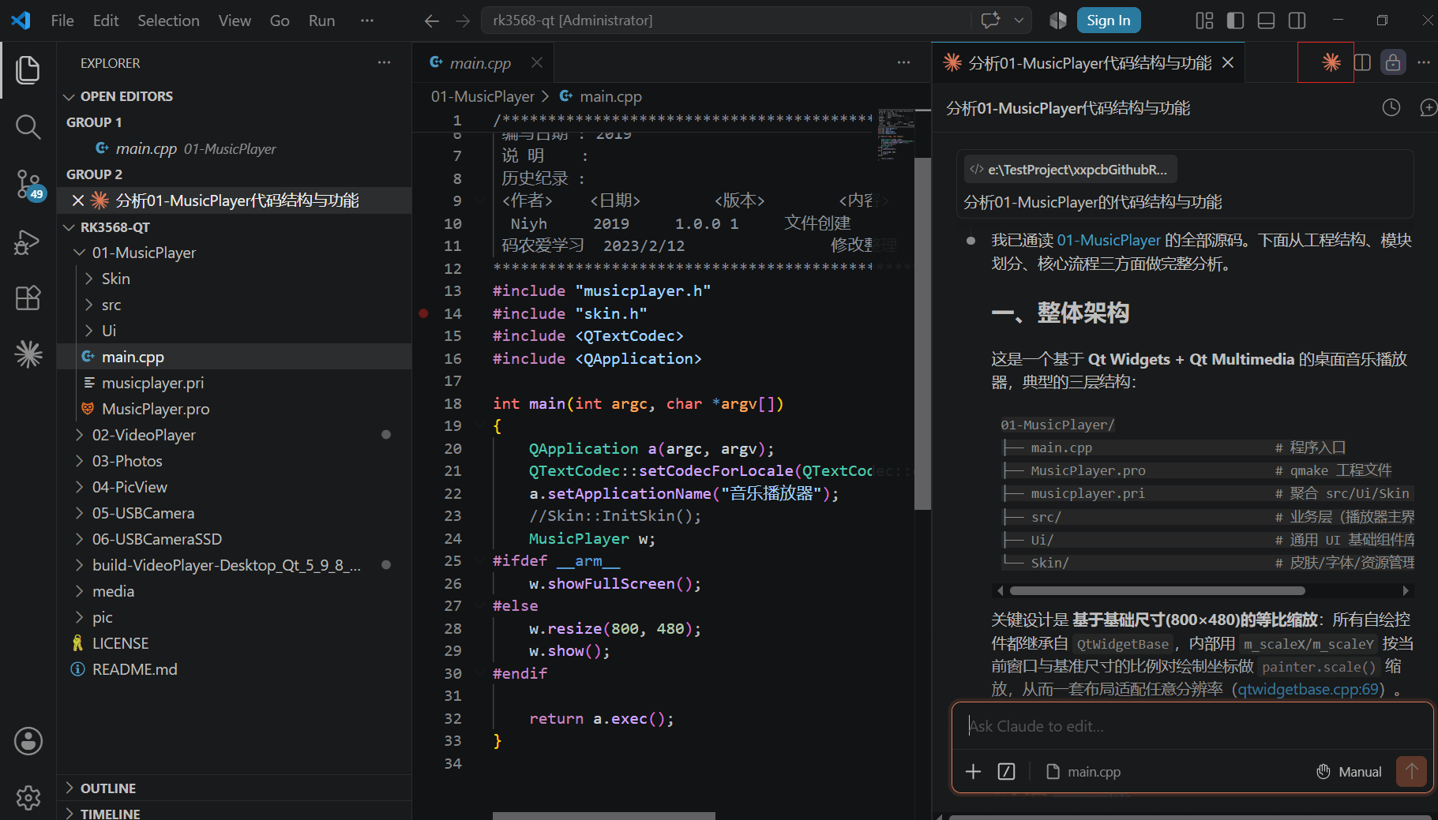The width and height of the screenshot is (1438, 820).
Task: Click 01-MusicPlayer in the breadcrumb
Action: click(482, 96)
